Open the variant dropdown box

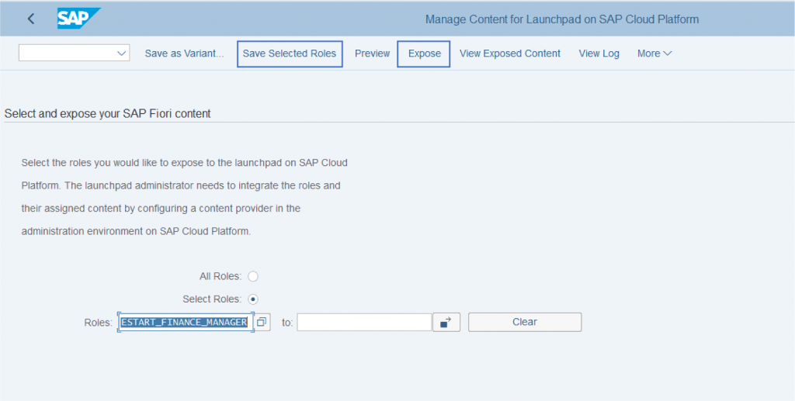74,53
